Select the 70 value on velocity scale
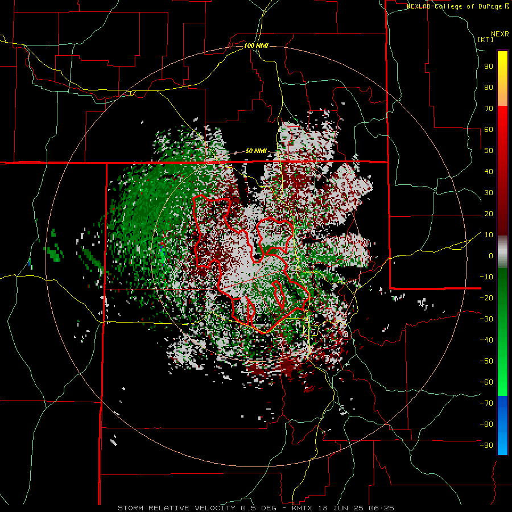 (x=489, y=109)
